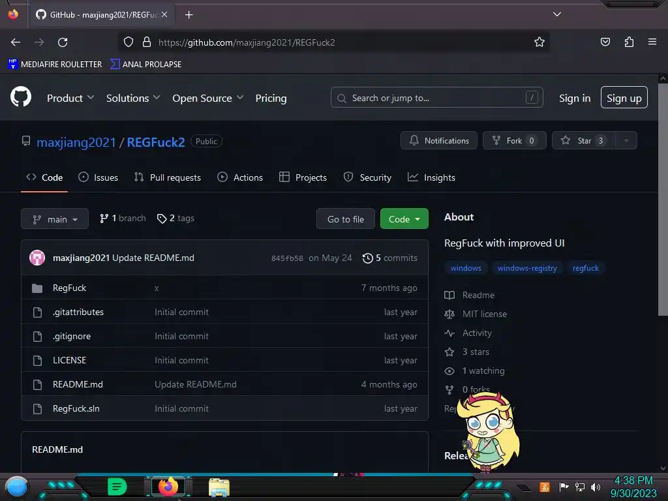View the MIT license link

point(476,314)
